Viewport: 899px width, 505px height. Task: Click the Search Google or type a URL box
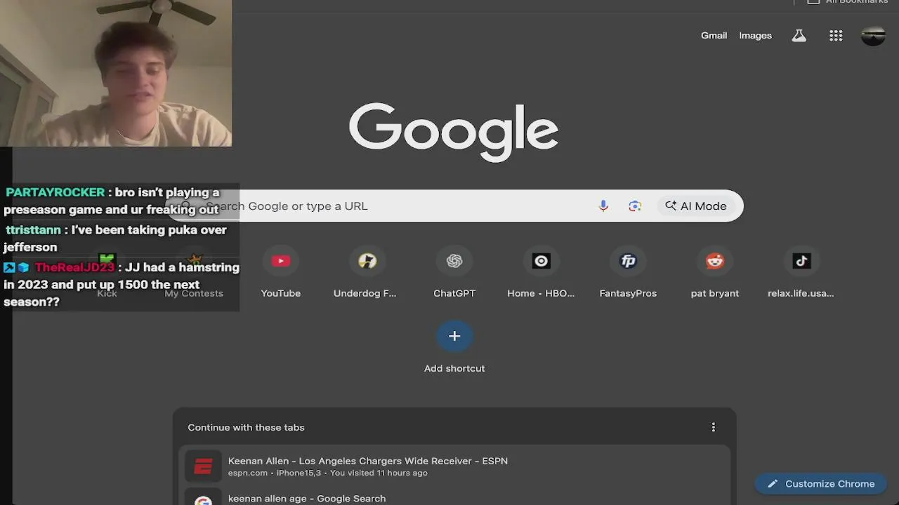pos(454,206)
